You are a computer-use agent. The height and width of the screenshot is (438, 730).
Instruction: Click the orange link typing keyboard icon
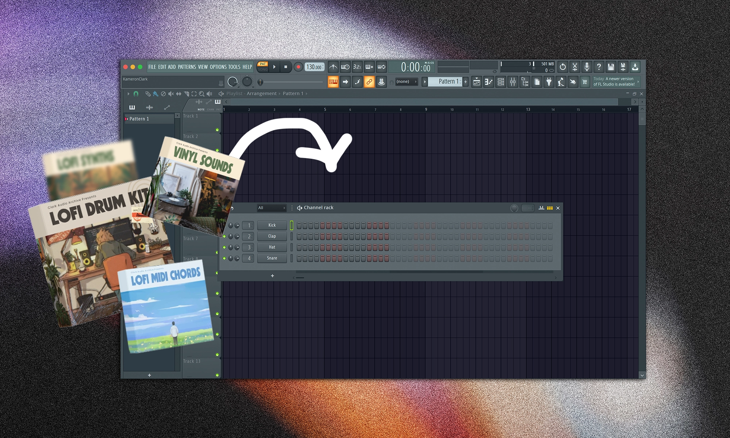pos(369,82)
